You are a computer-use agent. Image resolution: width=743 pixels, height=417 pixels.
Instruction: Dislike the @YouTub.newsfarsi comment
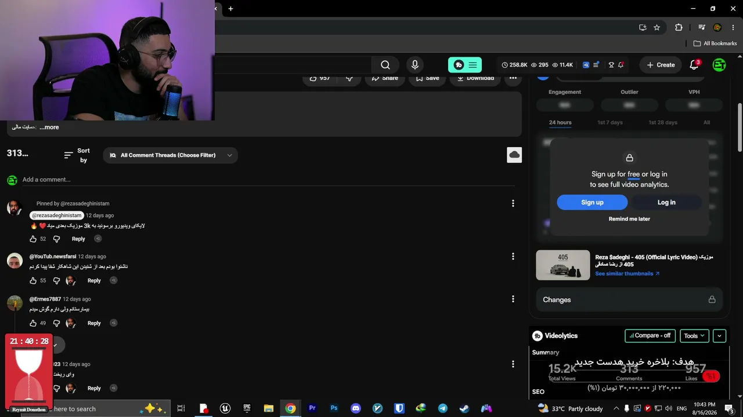pyautogui.click(x=57, y=280)
